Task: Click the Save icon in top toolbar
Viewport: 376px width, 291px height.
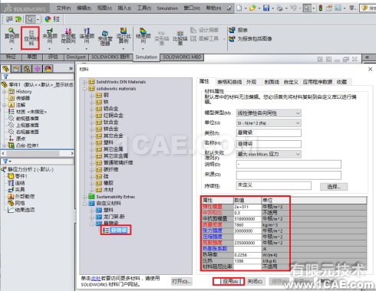Action: click(x=266, y=8)
